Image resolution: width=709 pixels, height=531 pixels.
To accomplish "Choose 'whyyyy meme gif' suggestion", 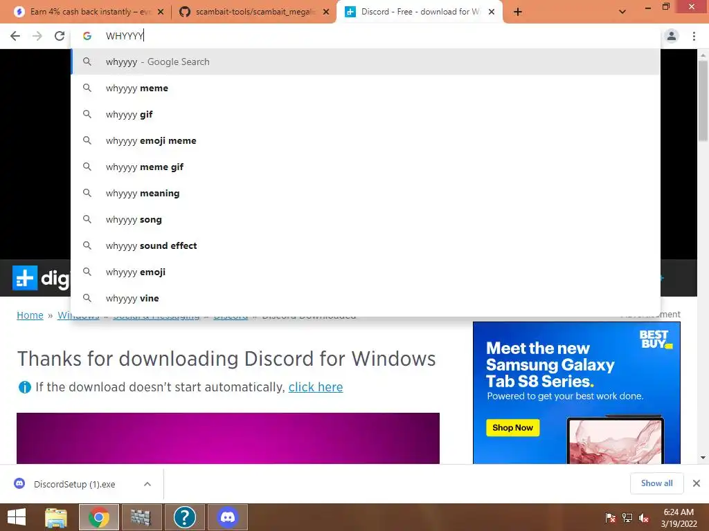I will click(366, 167).
